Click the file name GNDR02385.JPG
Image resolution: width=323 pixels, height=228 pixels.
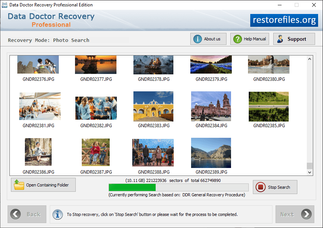269,126
